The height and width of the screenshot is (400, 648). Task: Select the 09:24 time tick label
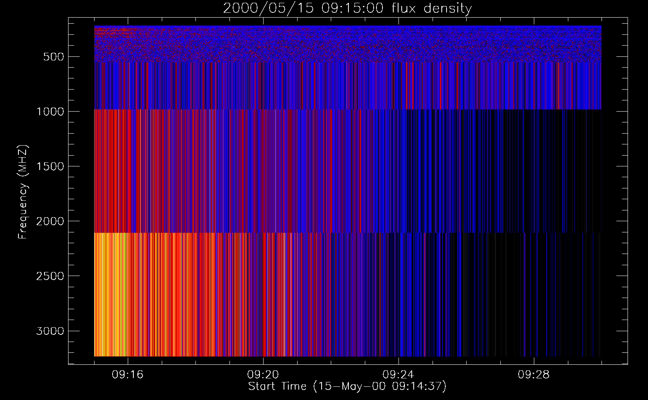pos(398,375)
